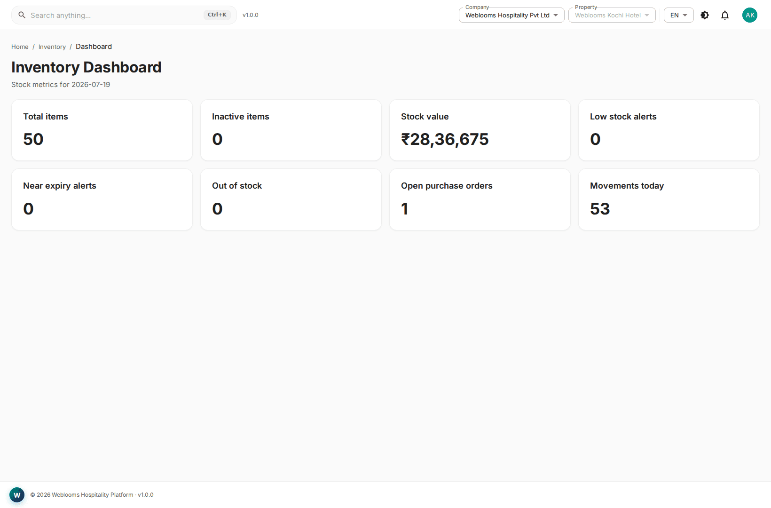The width and height of the screenshot is (771, 508).
Task: Toggle the dark/light theme icon
Action: pos(705,15)
